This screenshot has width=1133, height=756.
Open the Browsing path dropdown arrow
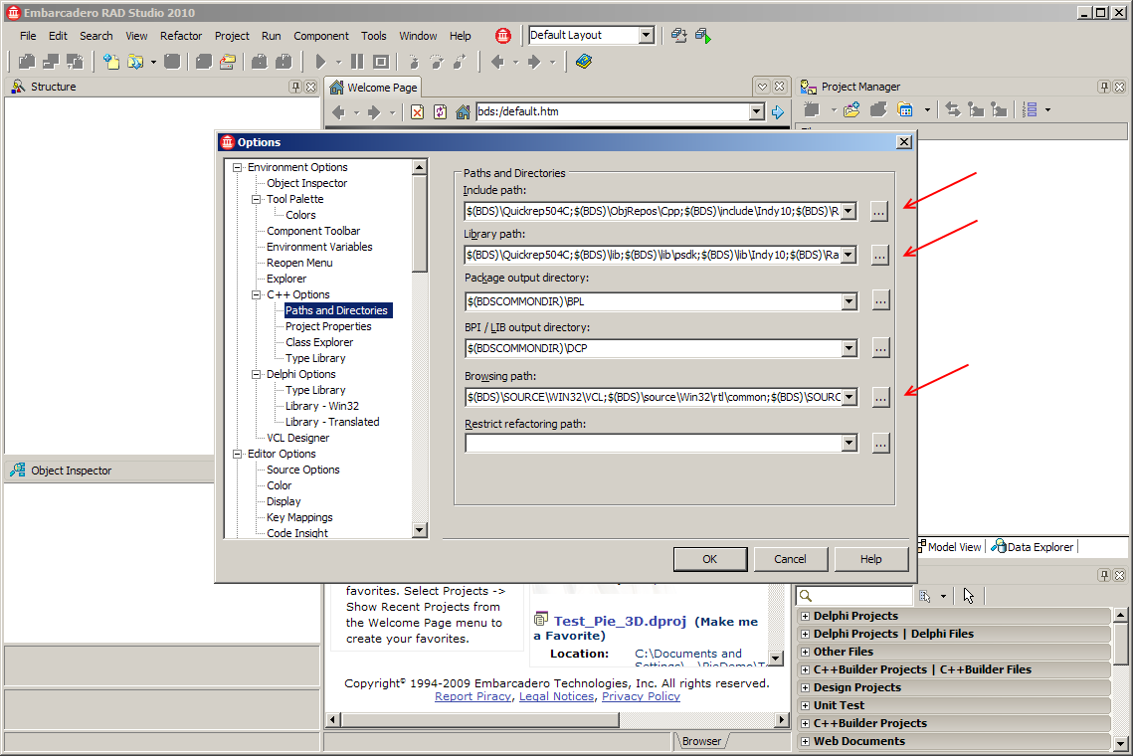(850, 397)
